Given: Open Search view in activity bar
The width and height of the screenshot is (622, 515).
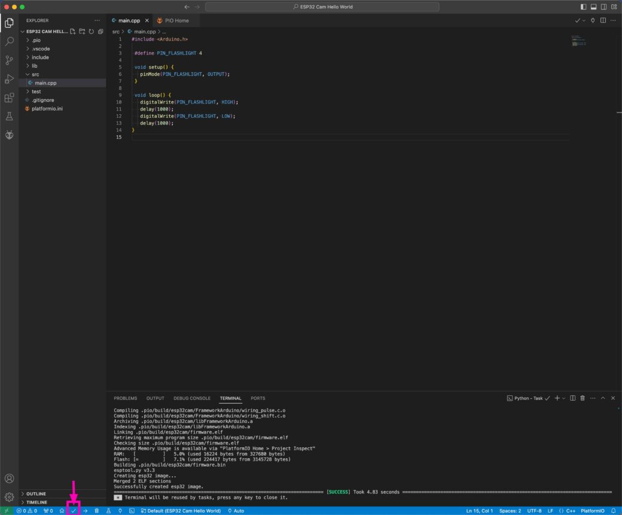Looking at the screenshot, I should tap(9, 42).
